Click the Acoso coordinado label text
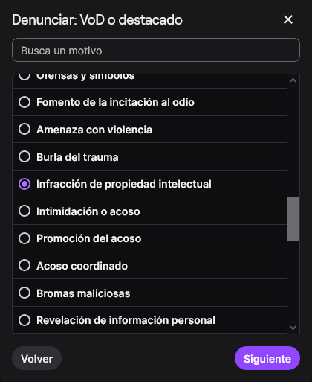 pyautogui.click(x=82, y=266)
